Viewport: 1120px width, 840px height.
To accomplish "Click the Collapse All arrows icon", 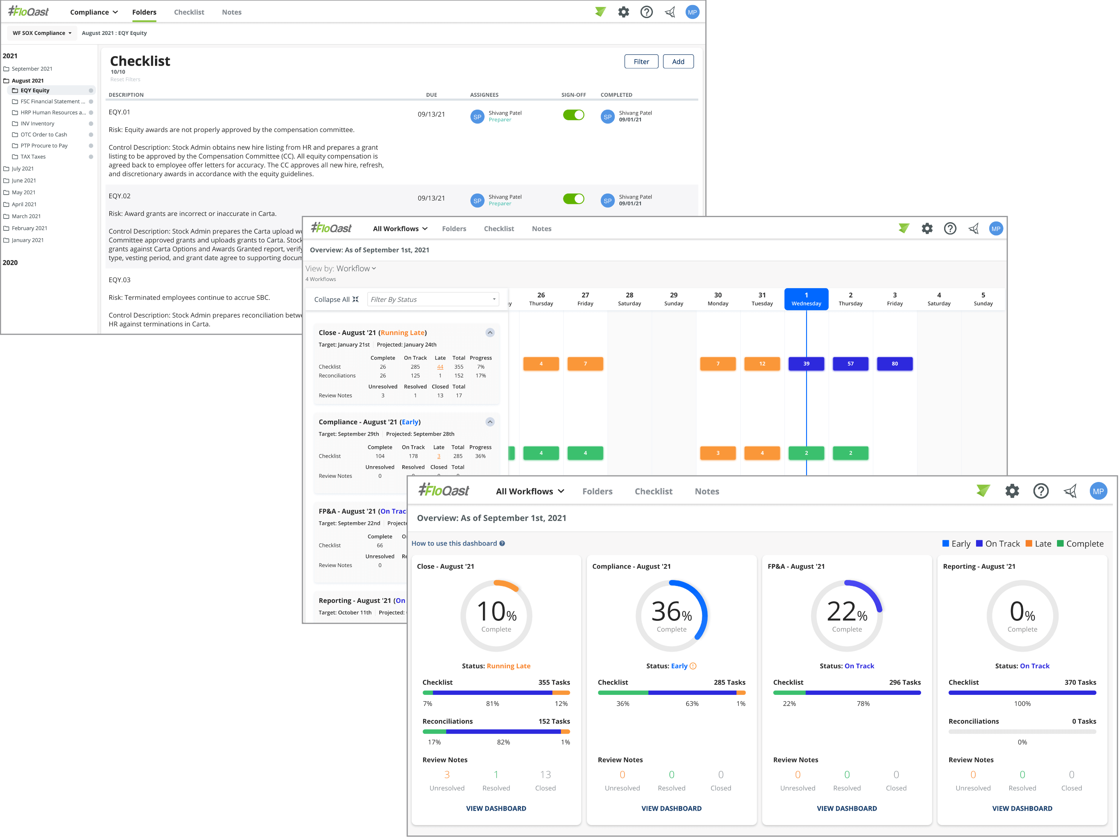I will [x=355, y=299].
